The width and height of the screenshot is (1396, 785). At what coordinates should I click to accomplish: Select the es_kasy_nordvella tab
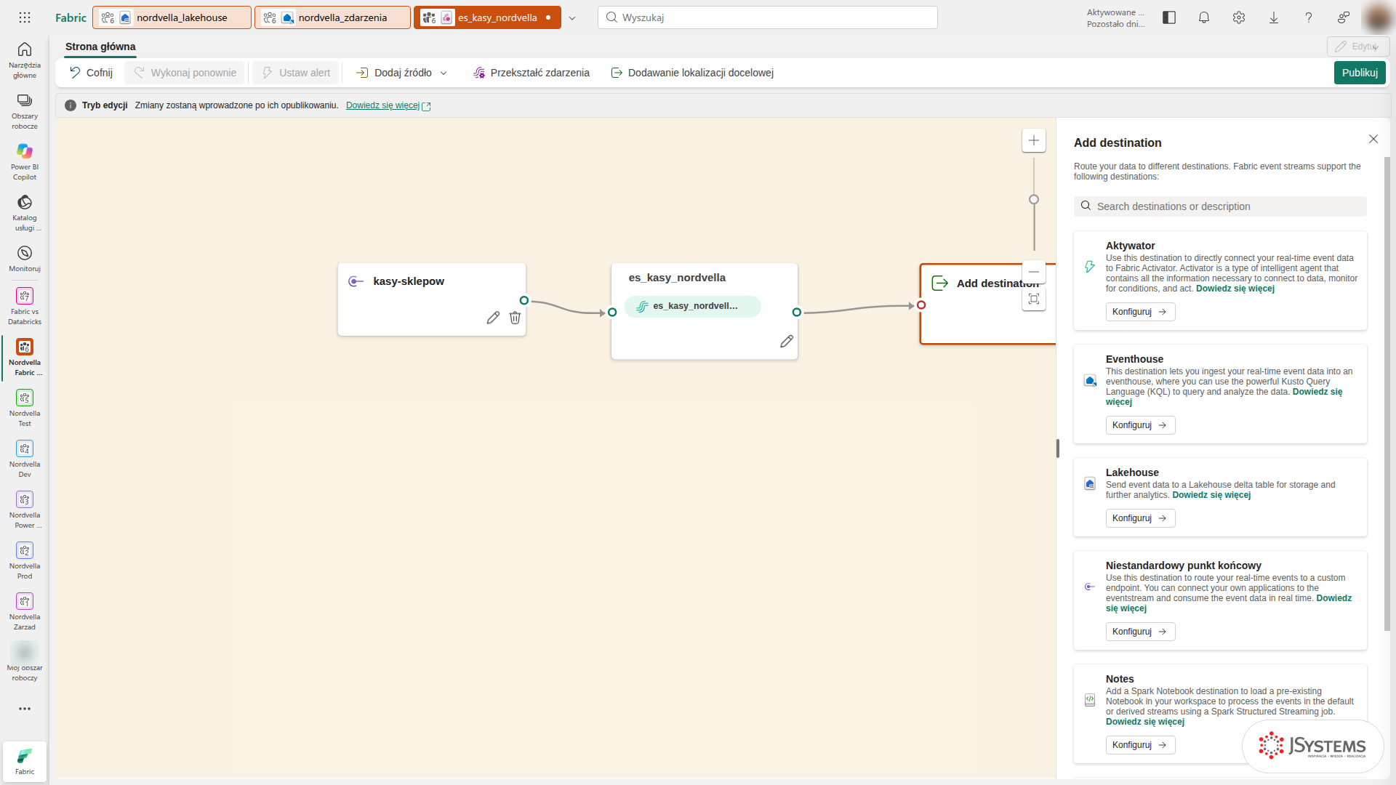487,17
